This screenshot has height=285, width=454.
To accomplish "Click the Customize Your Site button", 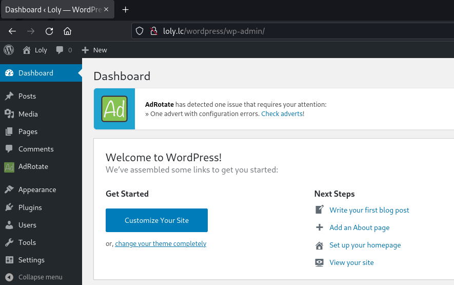I will [x=156, y=220].
